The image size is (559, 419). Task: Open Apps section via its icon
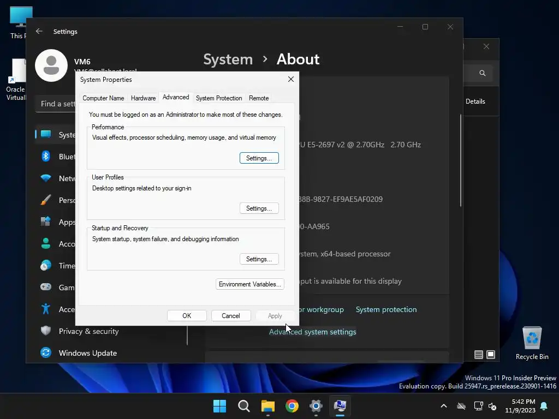click(x=46, y=222)
